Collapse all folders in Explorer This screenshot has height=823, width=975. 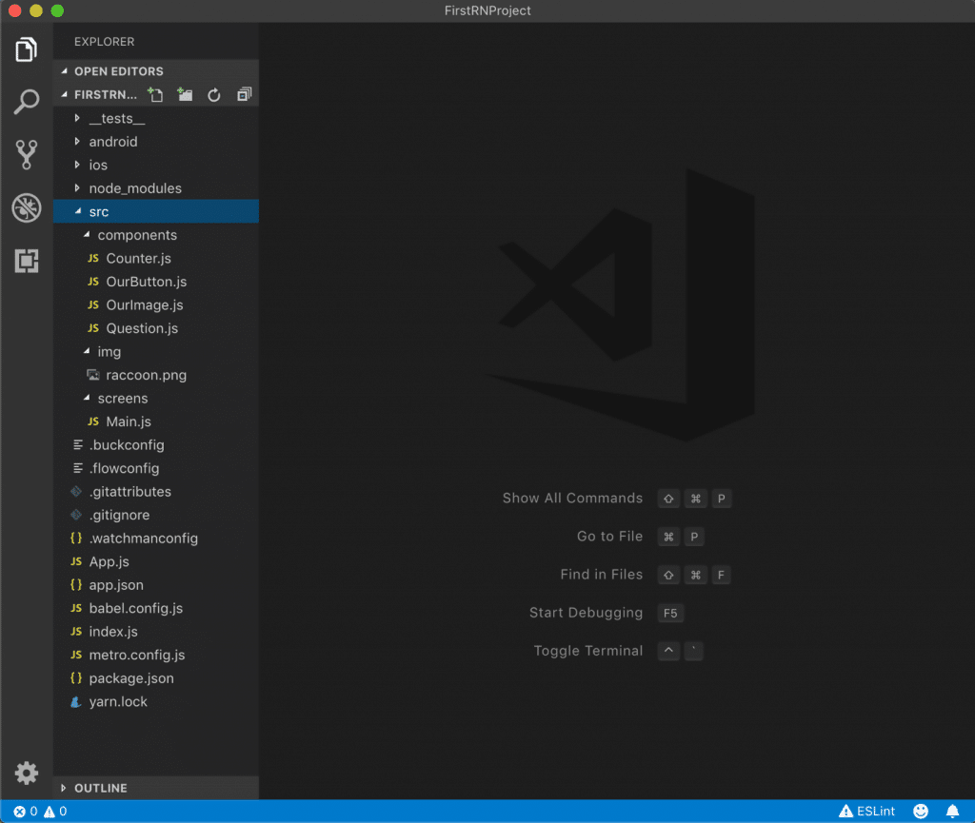244,94
